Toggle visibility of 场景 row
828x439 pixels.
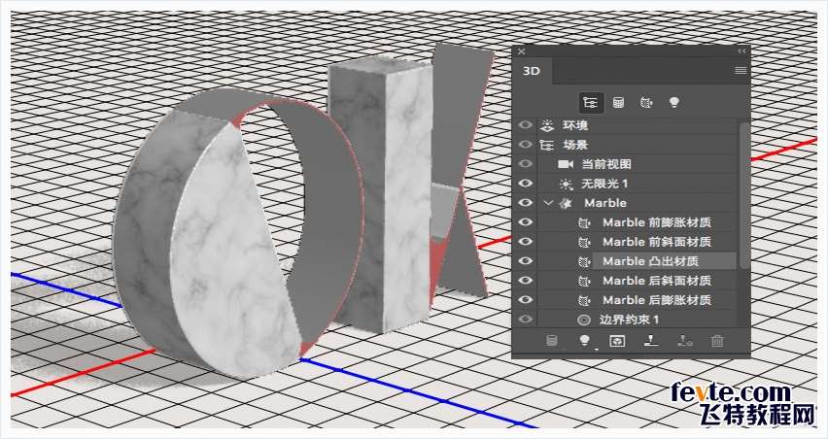tap(525, 144)
